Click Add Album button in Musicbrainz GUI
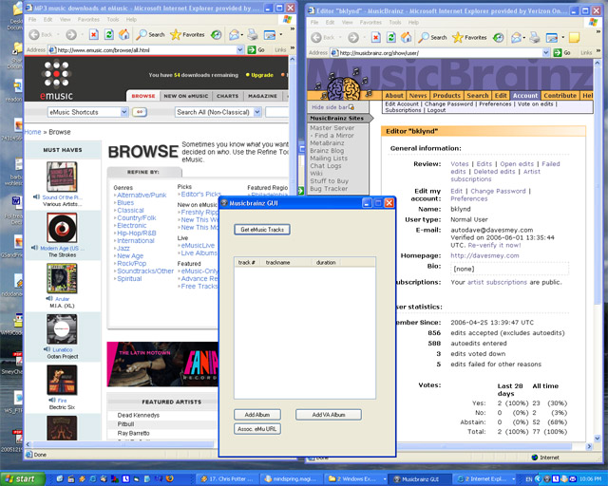 [257, 415]
